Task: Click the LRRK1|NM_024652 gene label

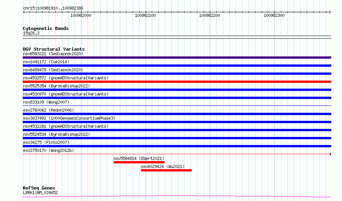Action: (x=40, y=193)
